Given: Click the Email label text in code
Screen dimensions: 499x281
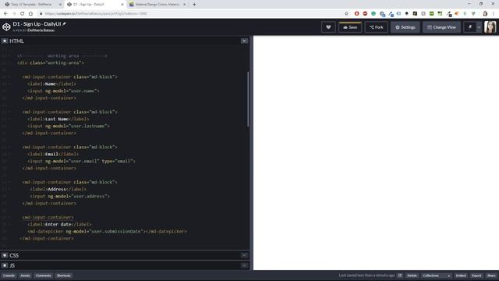Looking at the screenshot, I should click(x=51, y=154).
